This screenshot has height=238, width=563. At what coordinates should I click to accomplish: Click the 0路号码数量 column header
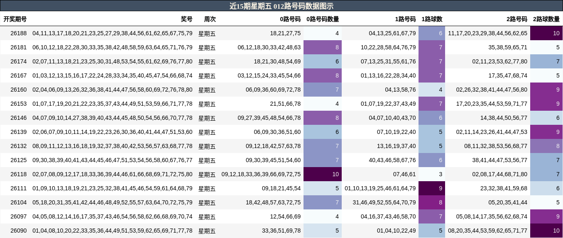click(323, 19)
